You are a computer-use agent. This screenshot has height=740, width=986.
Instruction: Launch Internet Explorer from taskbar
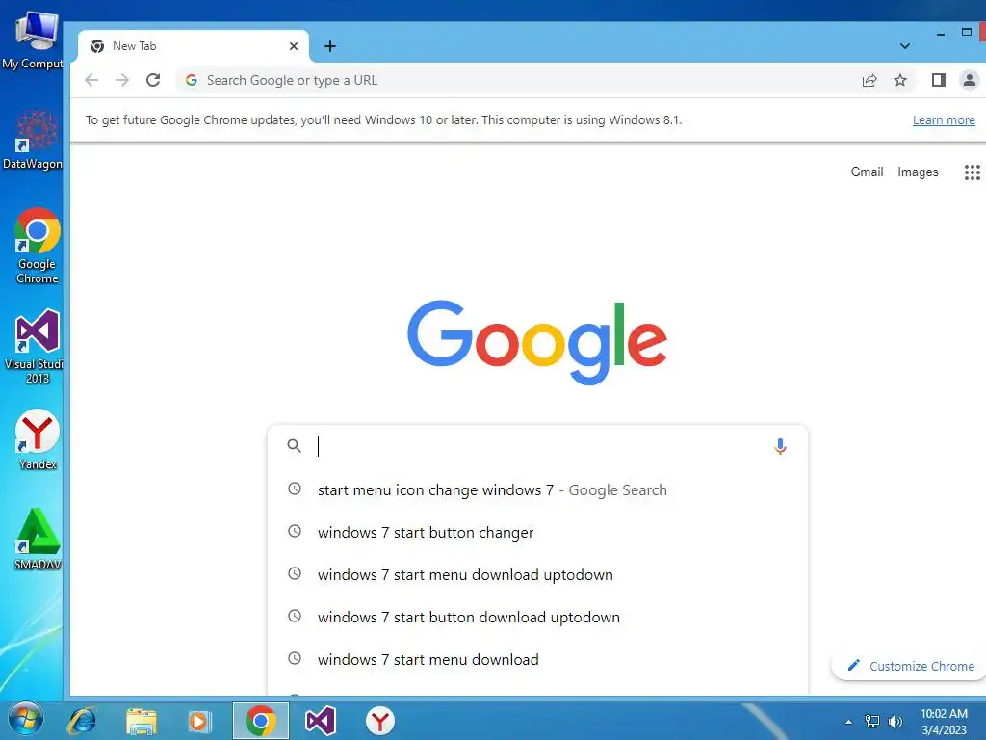(82, 721)
